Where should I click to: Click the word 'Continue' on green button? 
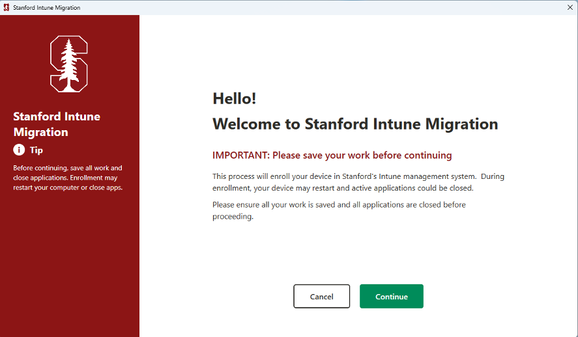pyautogui.click(x=391, y=297)
